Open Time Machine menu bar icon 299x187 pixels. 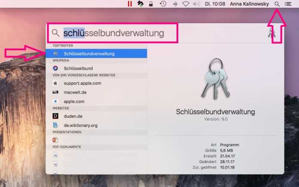[x=163, y=4]
